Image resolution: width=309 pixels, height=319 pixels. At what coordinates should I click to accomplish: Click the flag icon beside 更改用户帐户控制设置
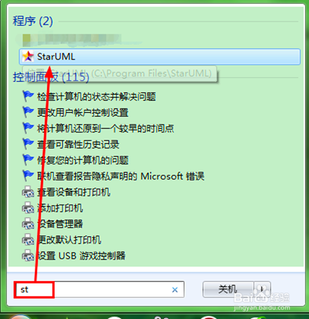(x=28, y=112)
